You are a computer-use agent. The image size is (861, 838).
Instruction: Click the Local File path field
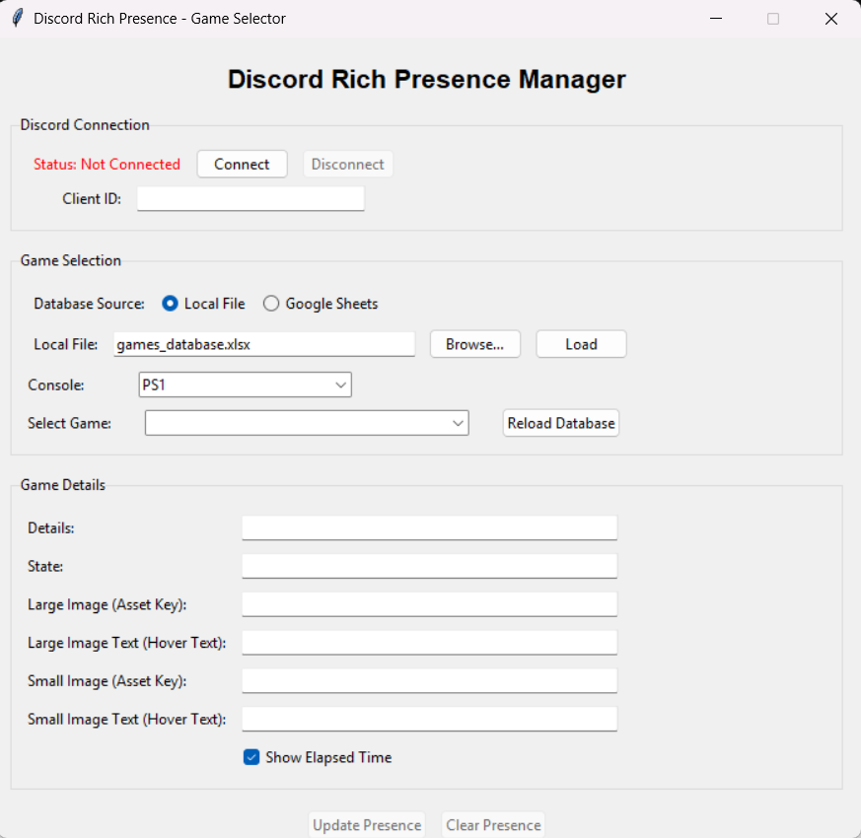click(x=263, y=344)
